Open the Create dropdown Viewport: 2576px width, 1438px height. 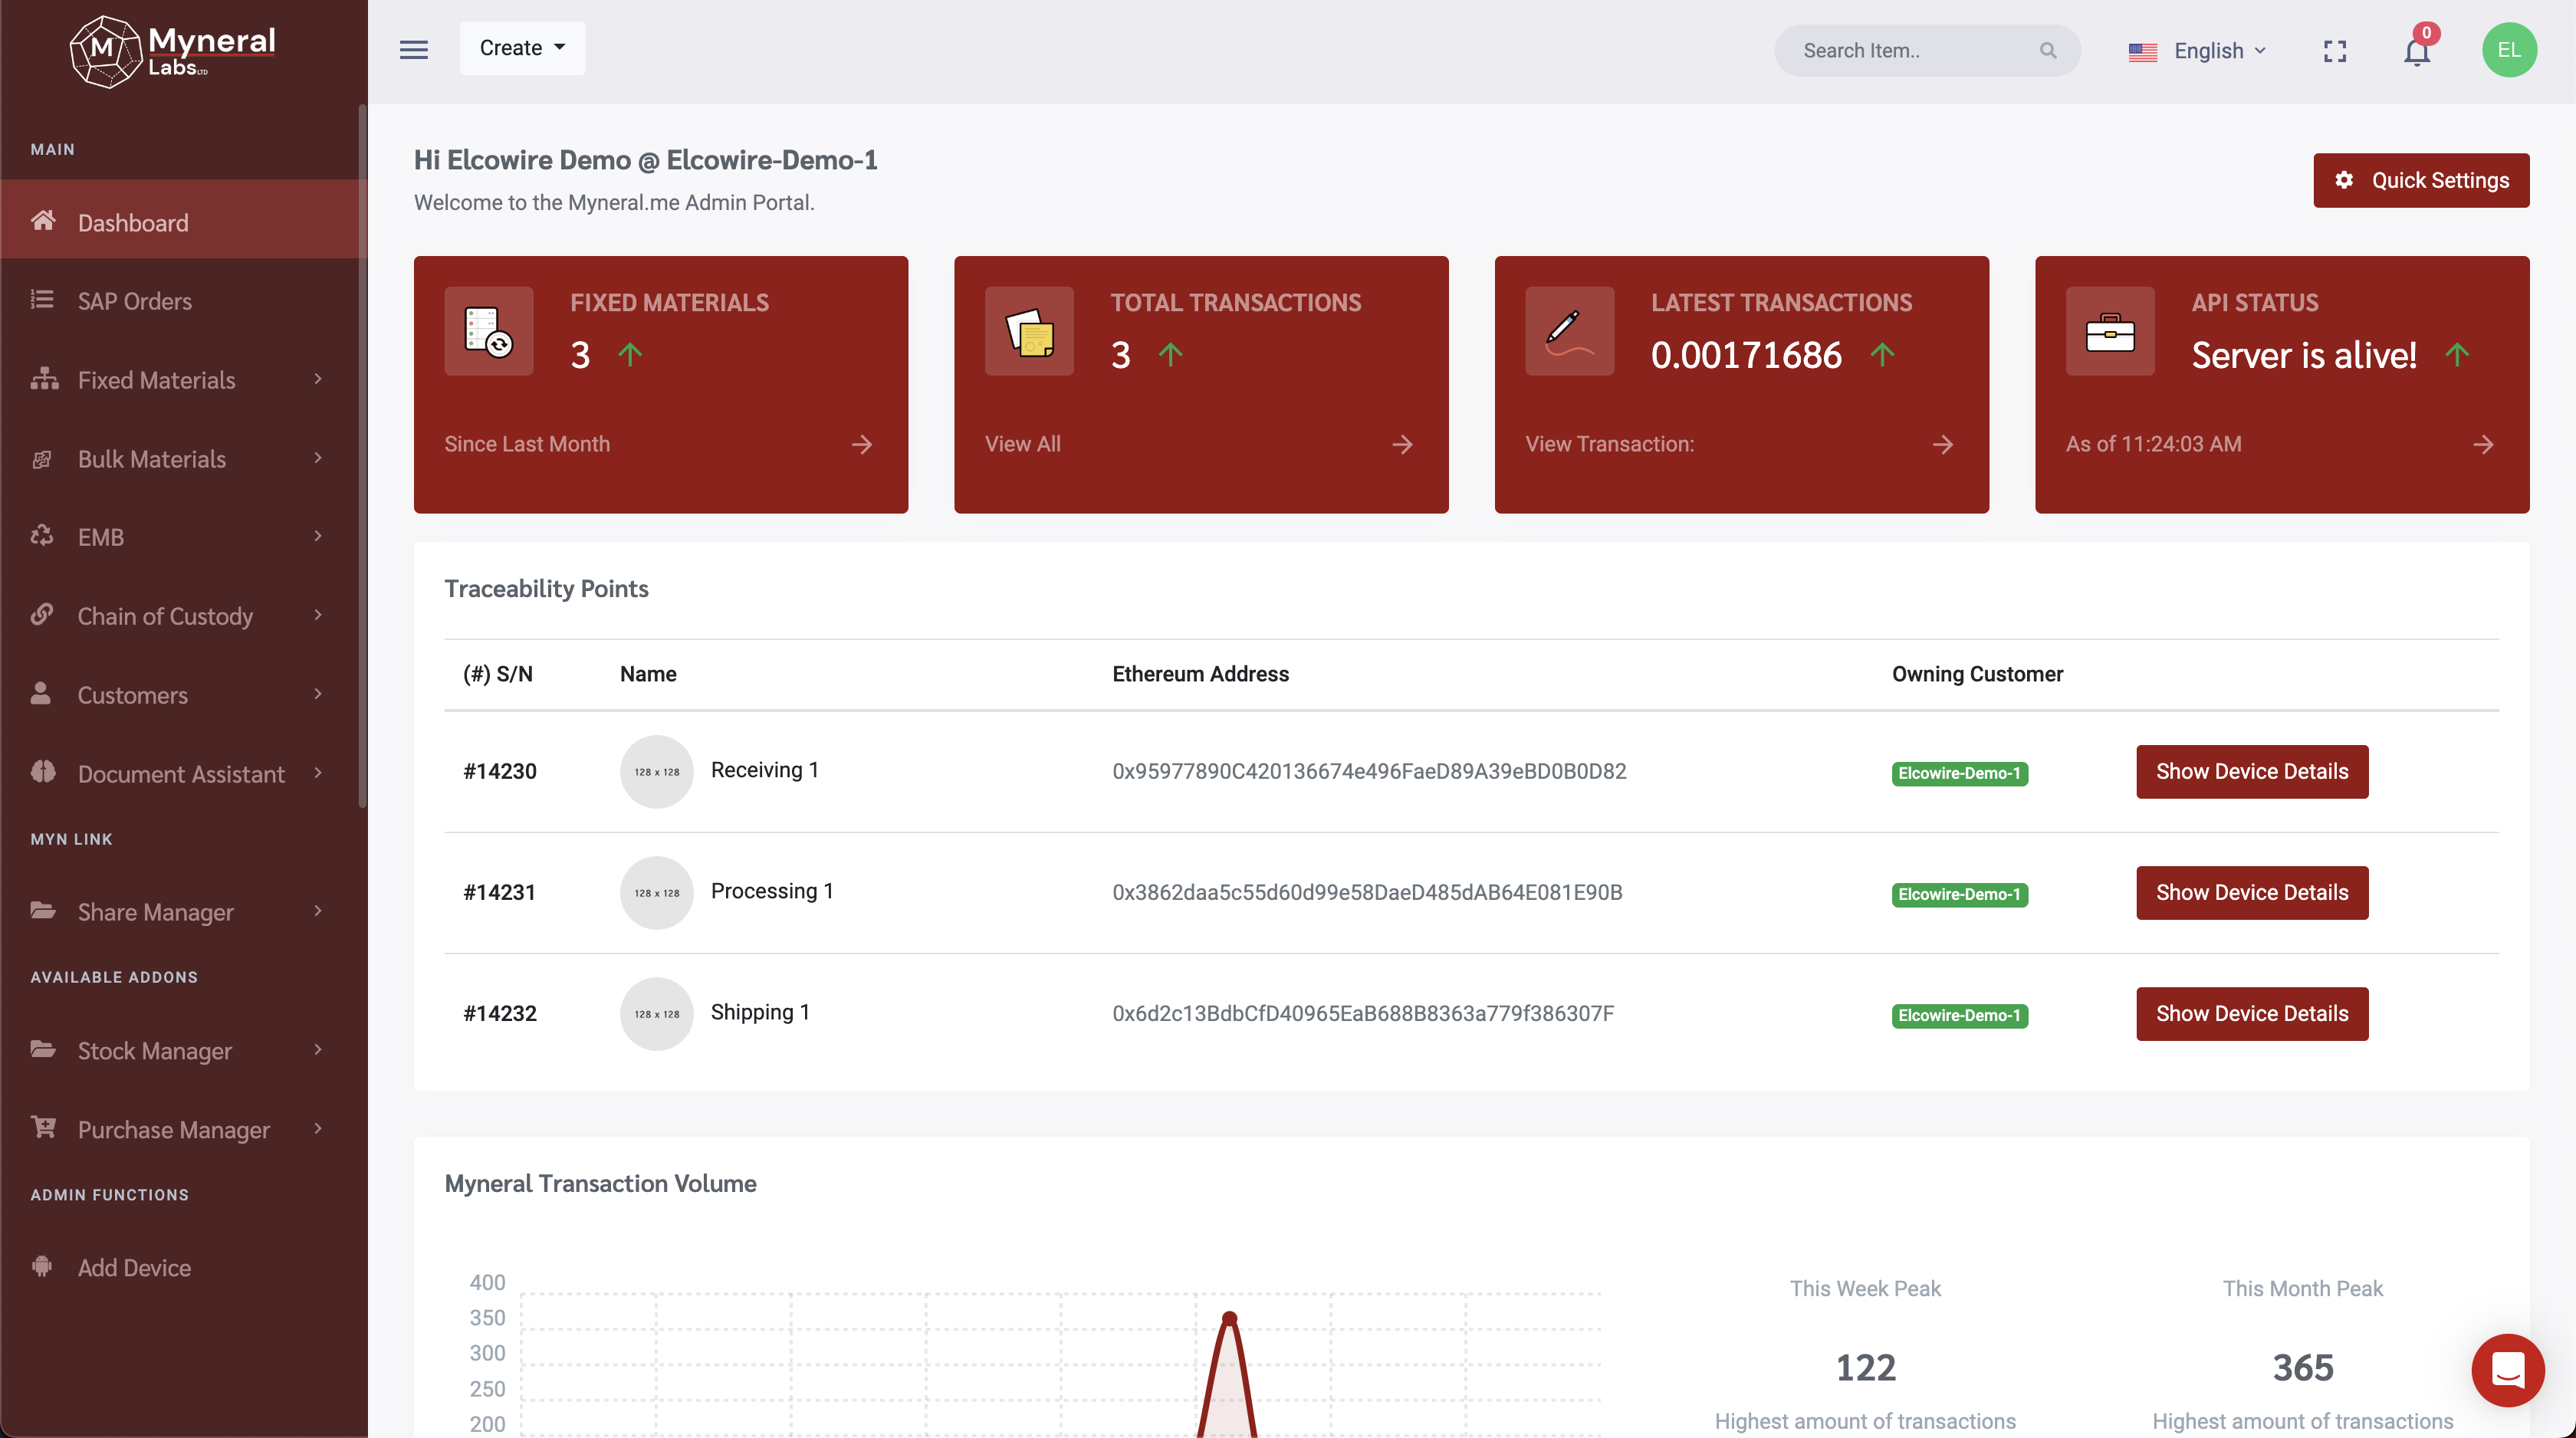point(522,48)
